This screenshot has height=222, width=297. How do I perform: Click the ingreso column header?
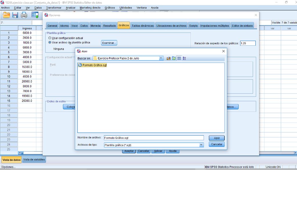(x=27, y=28)
